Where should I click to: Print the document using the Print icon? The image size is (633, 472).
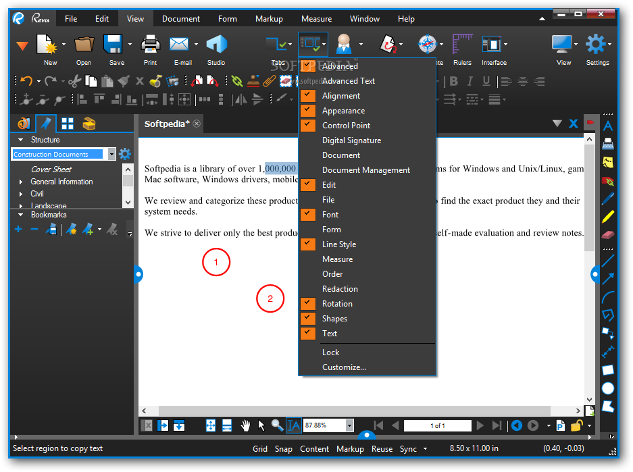pyautogui.click(x=150, y=44)
